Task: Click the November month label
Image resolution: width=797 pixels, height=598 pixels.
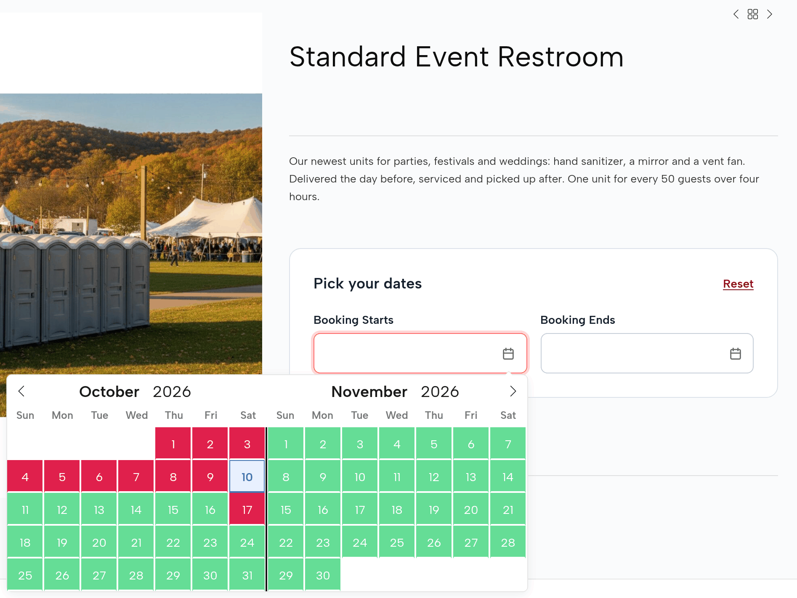Action: coord(369,392)
